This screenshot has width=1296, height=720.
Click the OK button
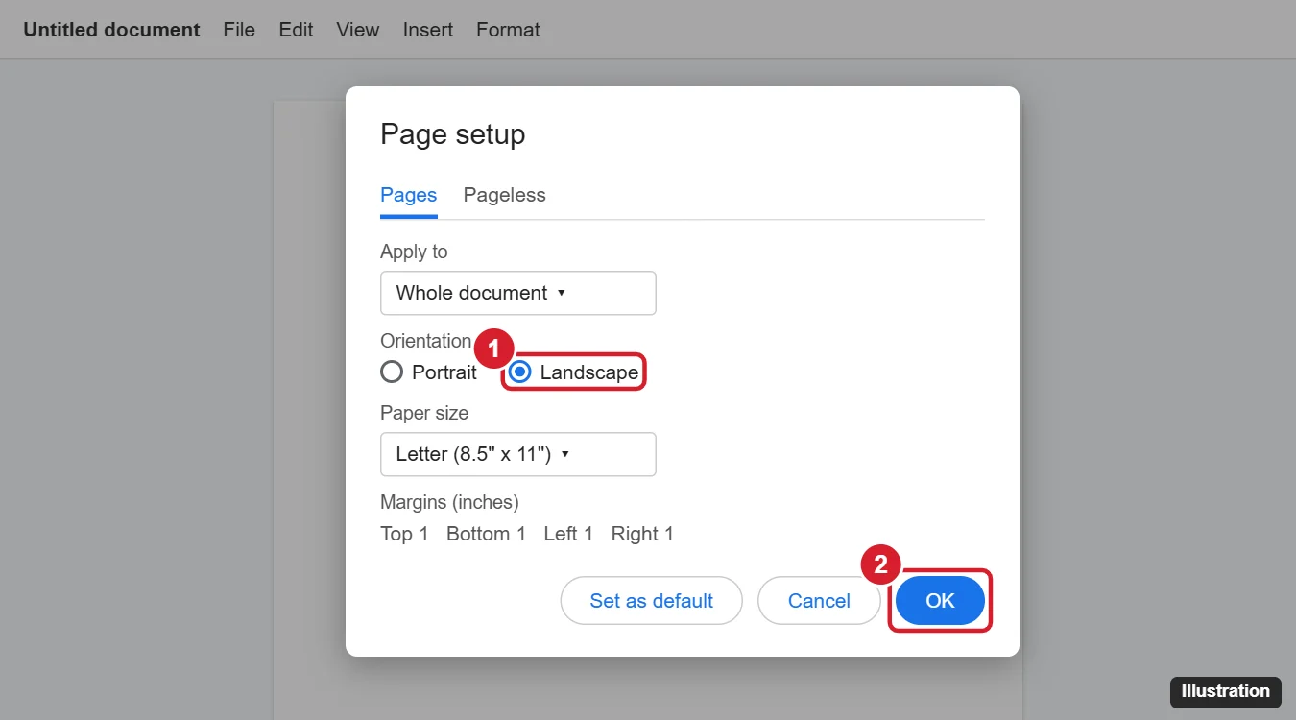(940, 601)
